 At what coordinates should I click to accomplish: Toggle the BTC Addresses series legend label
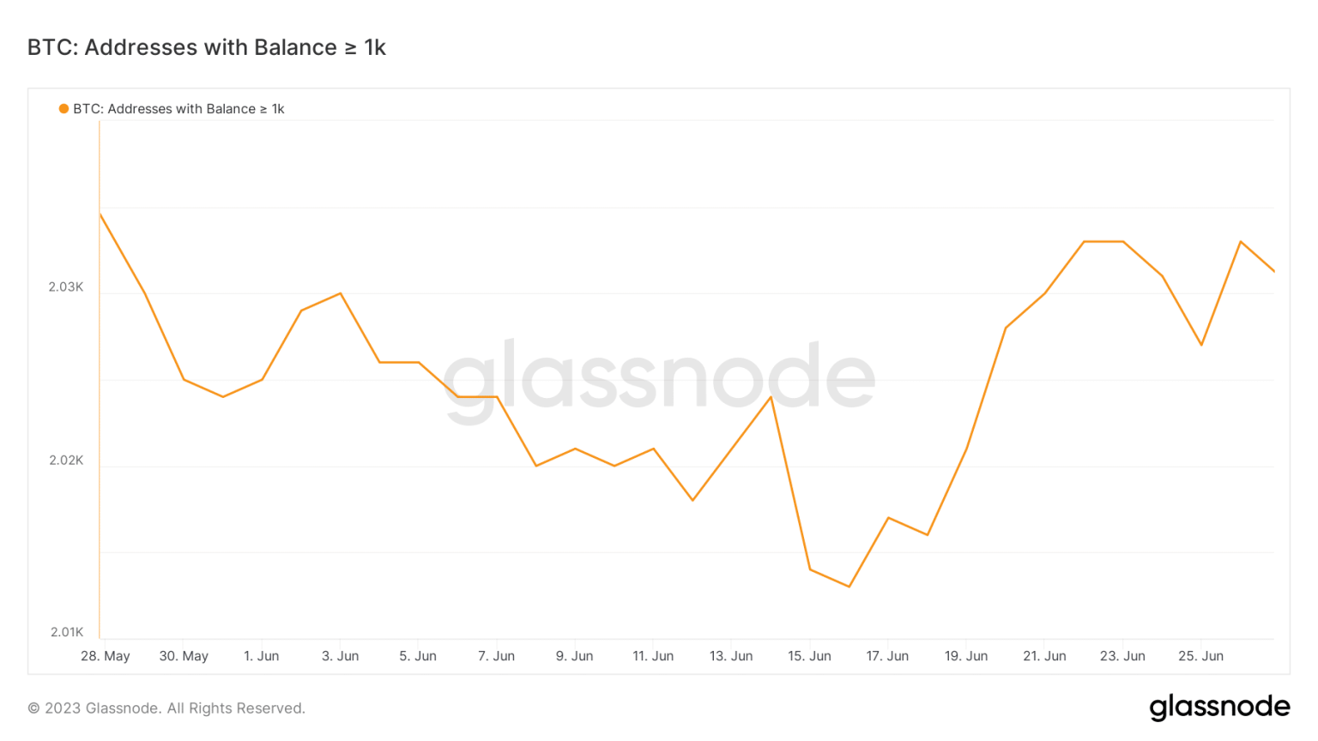tap(178, 109)
